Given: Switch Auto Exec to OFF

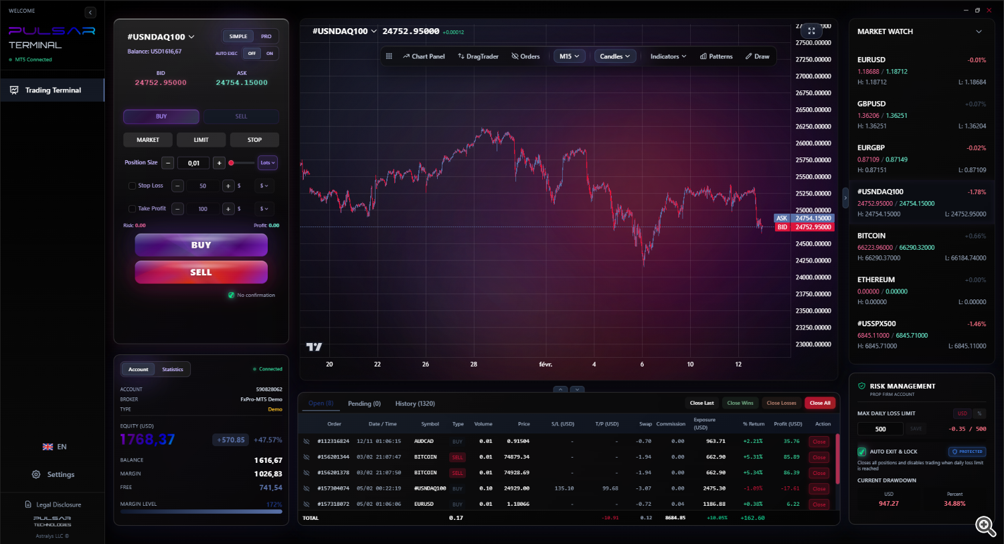Looking at the screenshot, I should 252,54.
